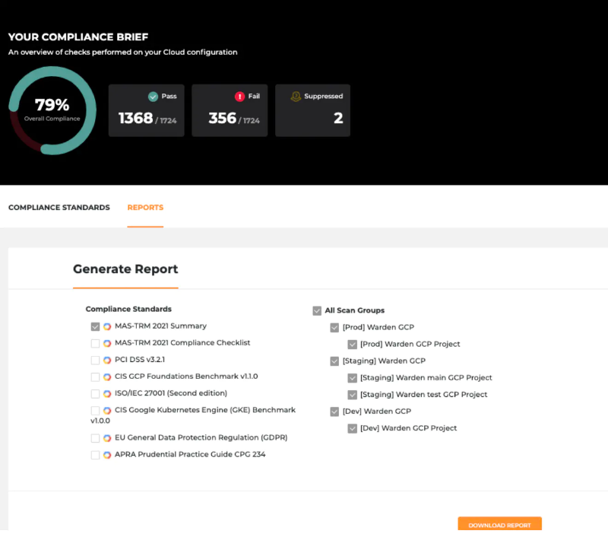Click the Compliance Standards list heading
This screenshot has height=537, width=608.
pyautogui.click(x=128, y=309)
